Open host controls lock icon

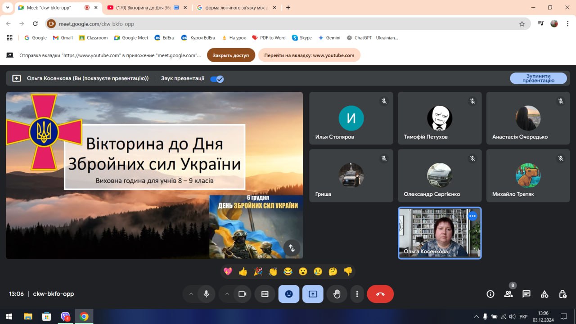pos(562,294)
